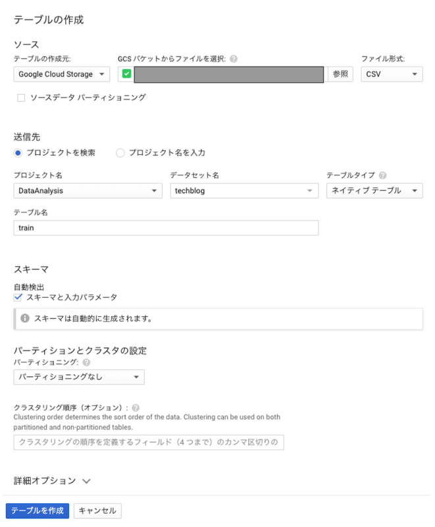Open Google Cloud Storage source dropdown
The image size is (435, 527).
click(x=62, y=74)
